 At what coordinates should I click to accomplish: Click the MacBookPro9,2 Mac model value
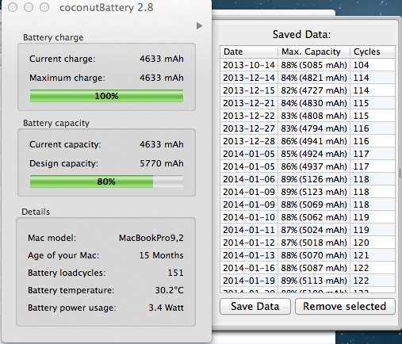(151, 238)
